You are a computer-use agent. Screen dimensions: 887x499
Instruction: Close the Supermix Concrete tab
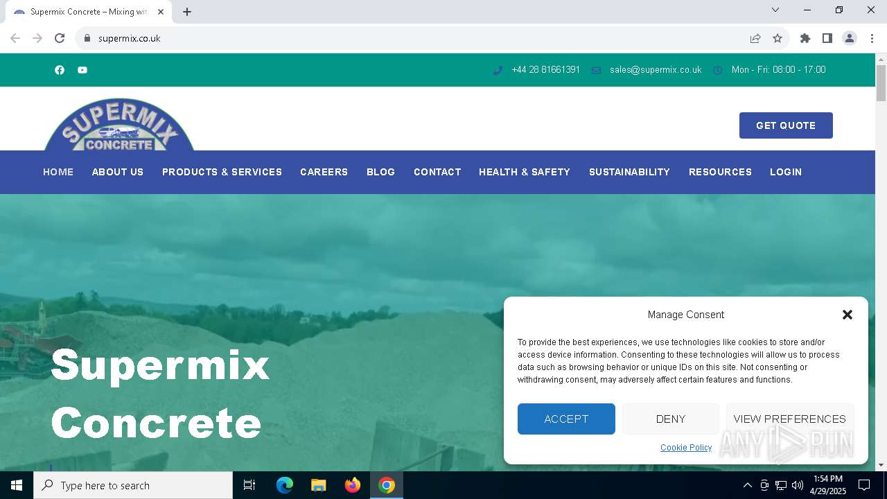(x=161, y=12)
